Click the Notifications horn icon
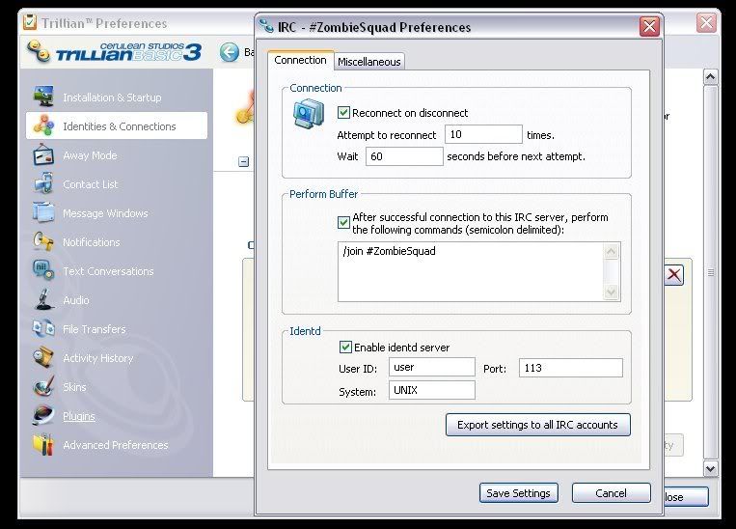Screen dimensions: 736x529 click(x=43, y=241)
